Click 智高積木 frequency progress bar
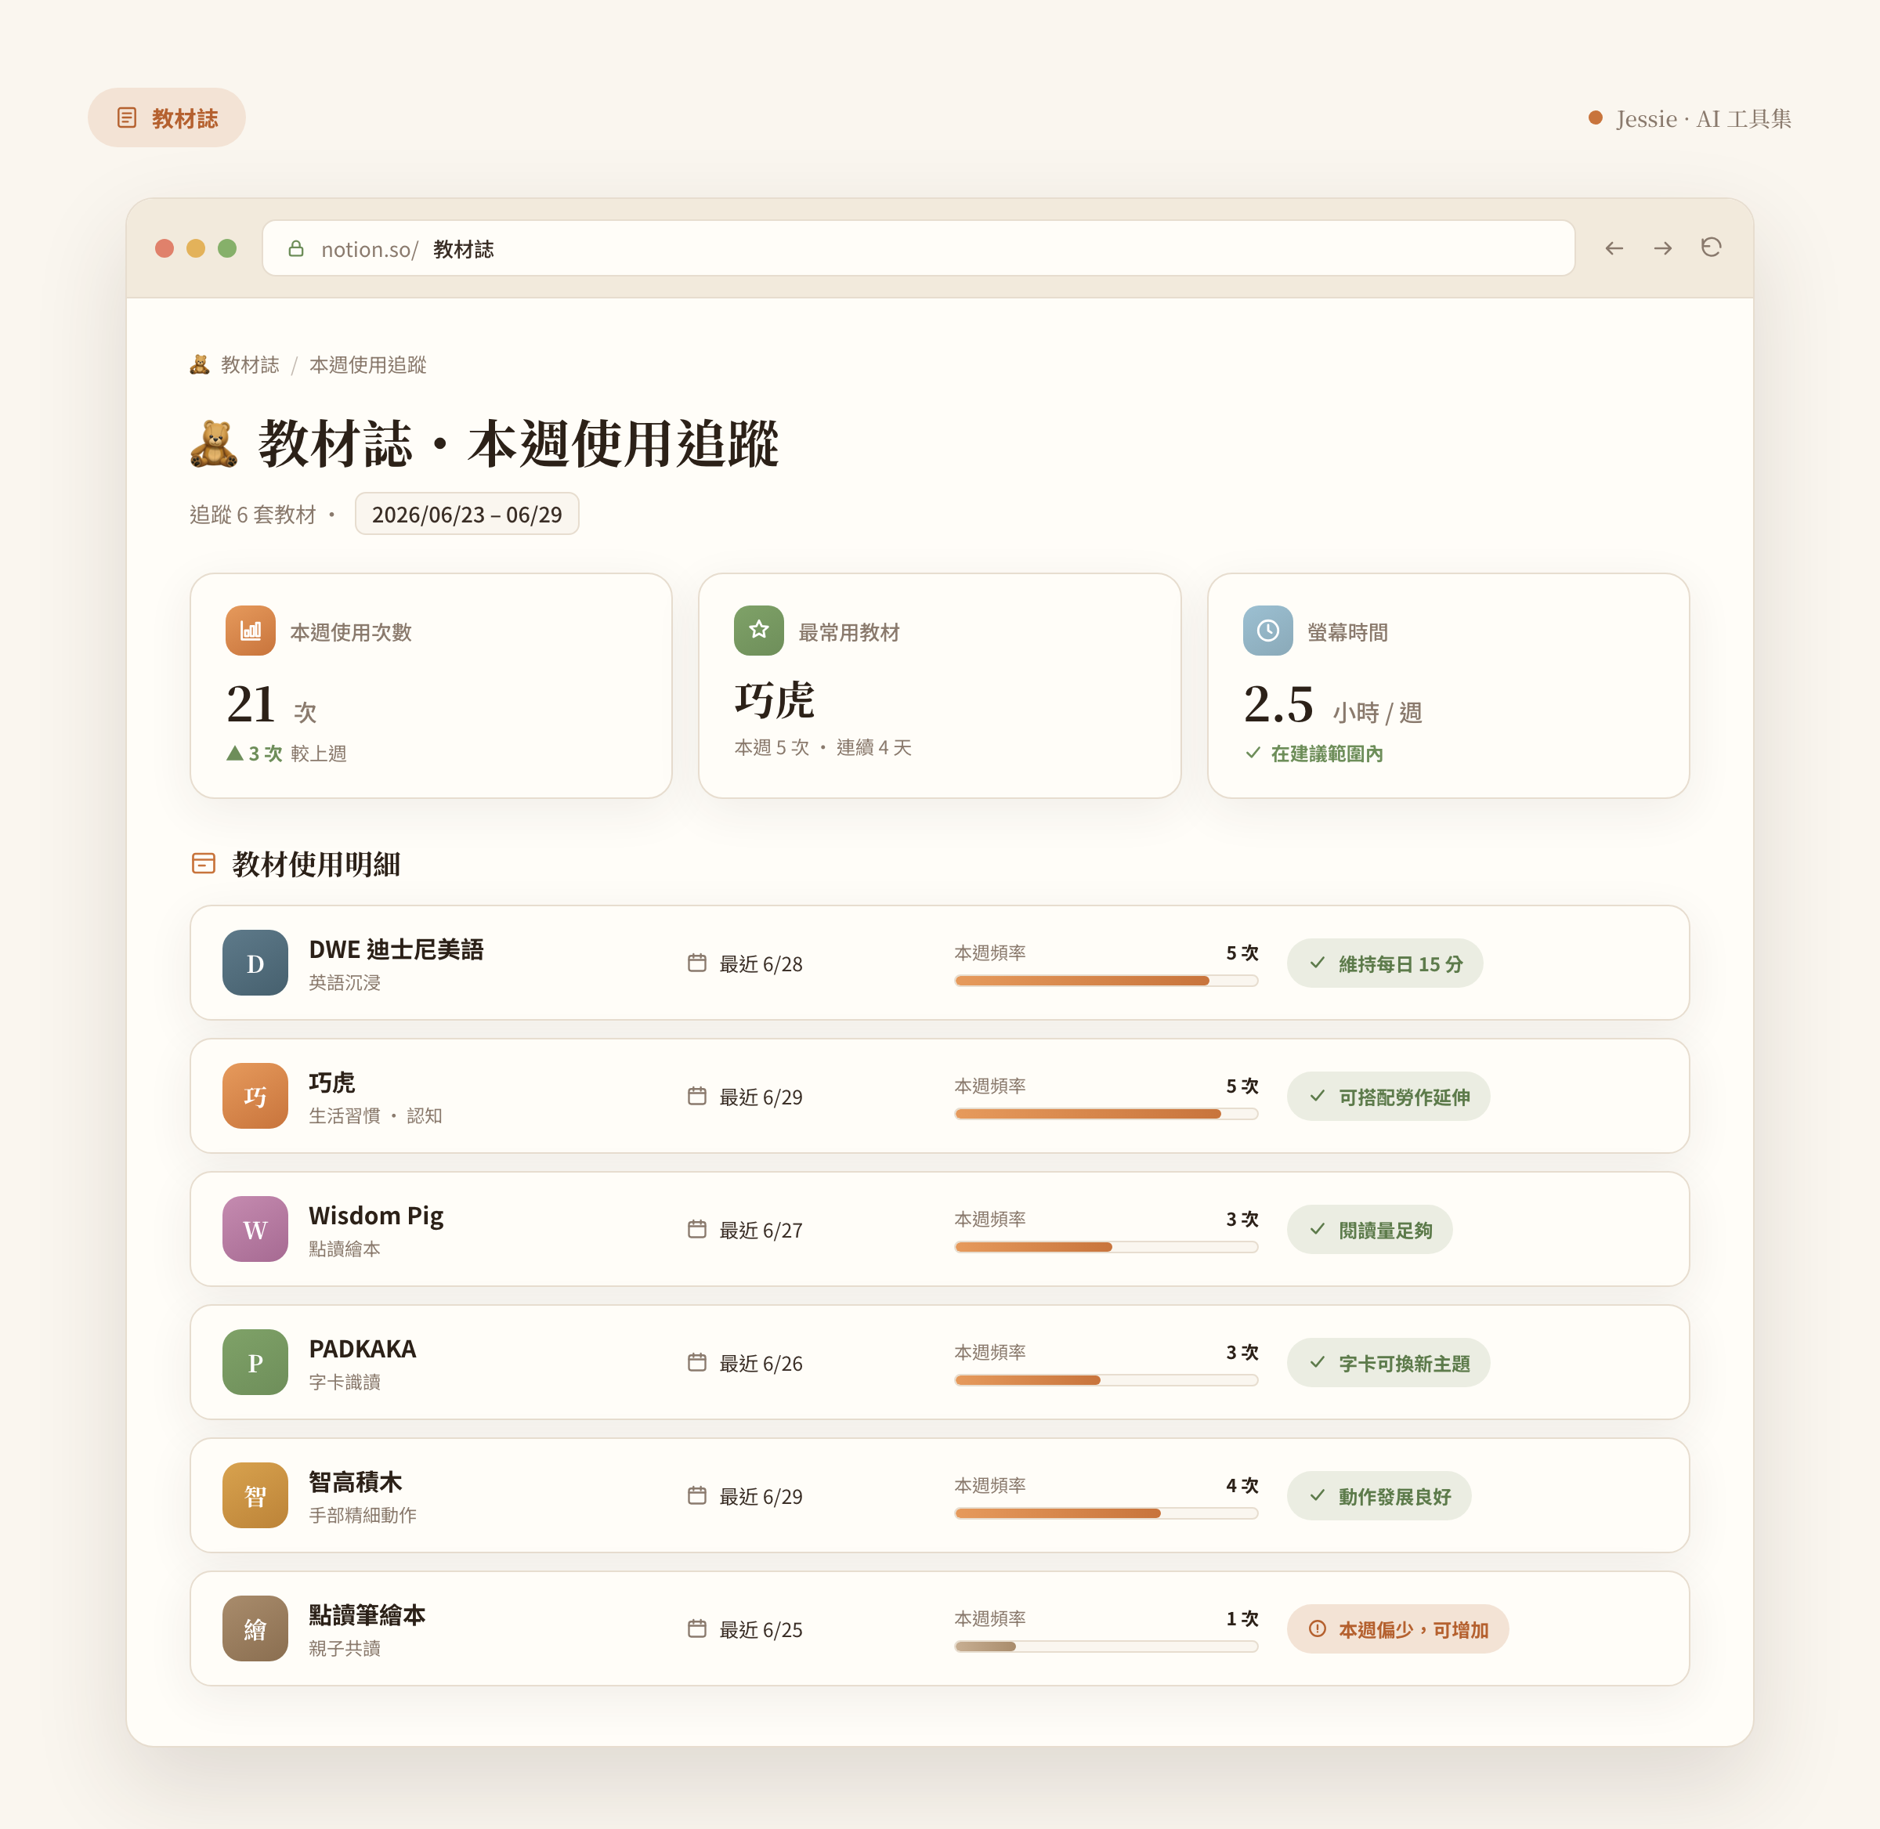The height and width of the screenshot is (1829, 1880). 1106,1513
